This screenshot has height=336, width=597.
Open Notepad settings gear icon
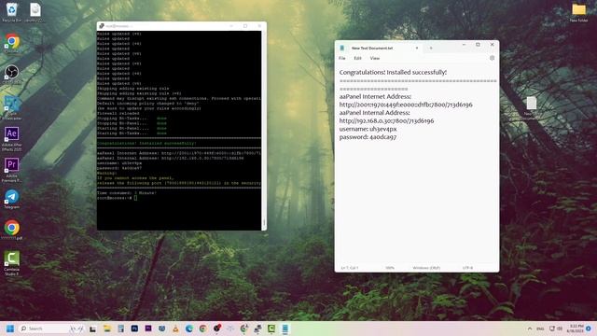tap(492, 58)
